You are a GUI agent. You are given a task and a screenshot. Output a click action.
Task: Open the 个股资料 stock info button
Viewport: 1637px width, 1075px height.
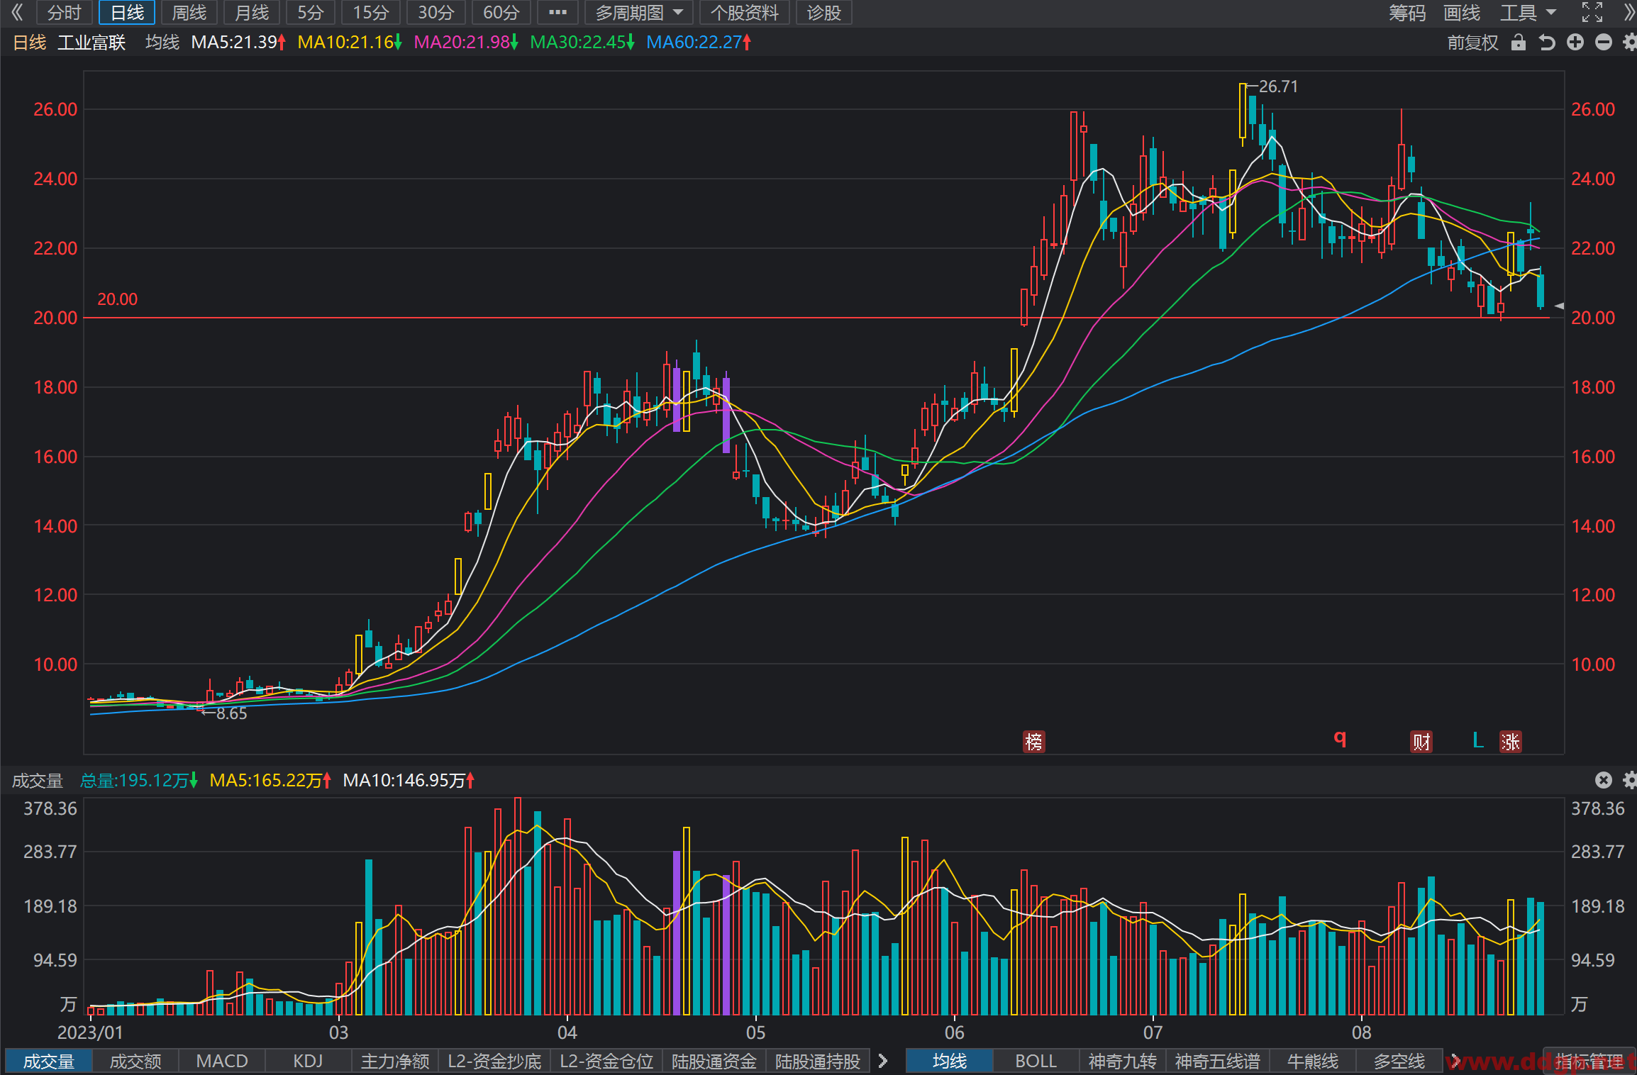tap(745, 13)
